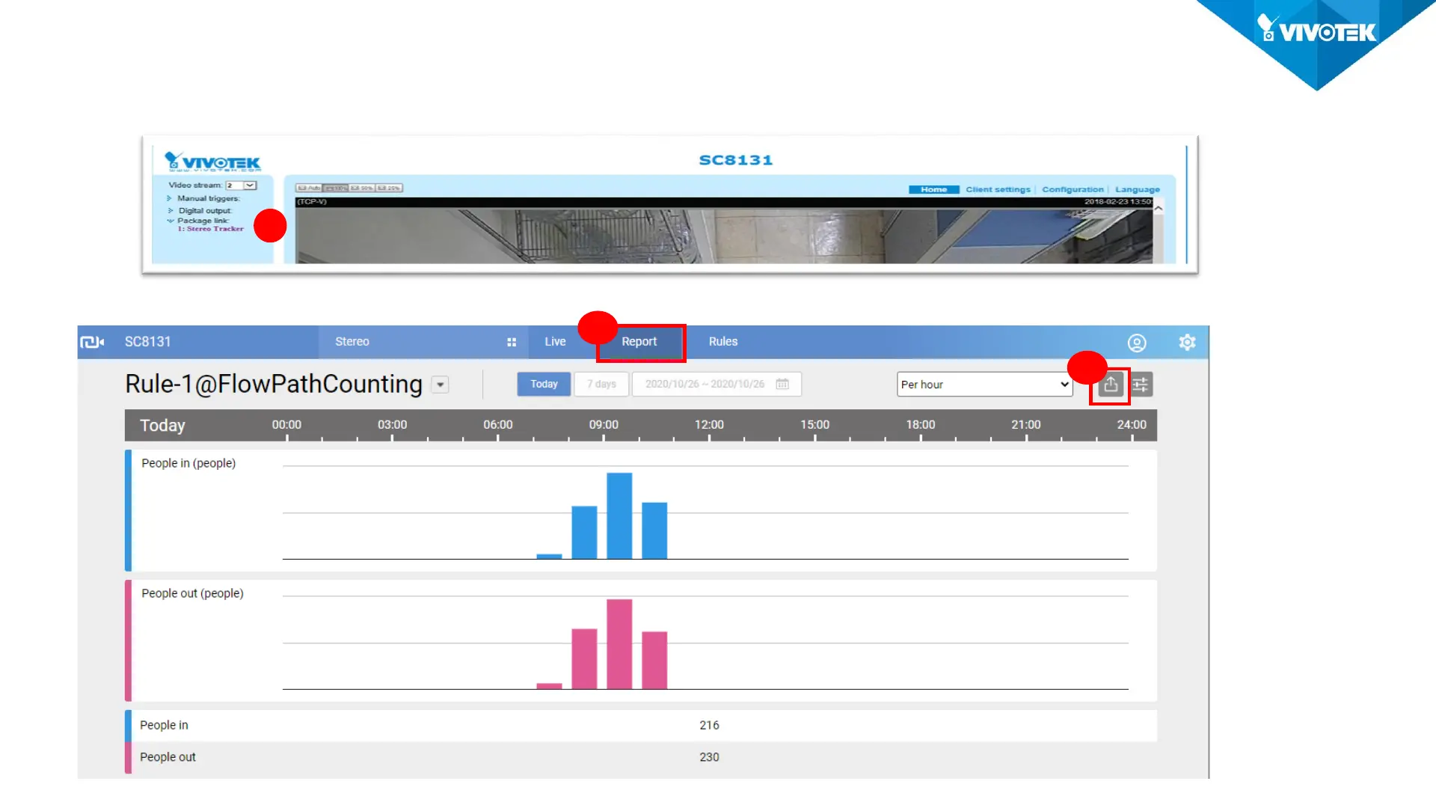The image size is (1436, 808).
Task: Switch to the Rules tab
Action: pos(722,342)
